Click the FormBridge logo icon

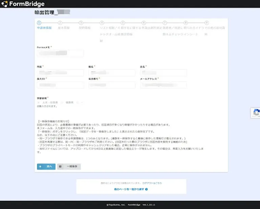[x=4, y=4]
